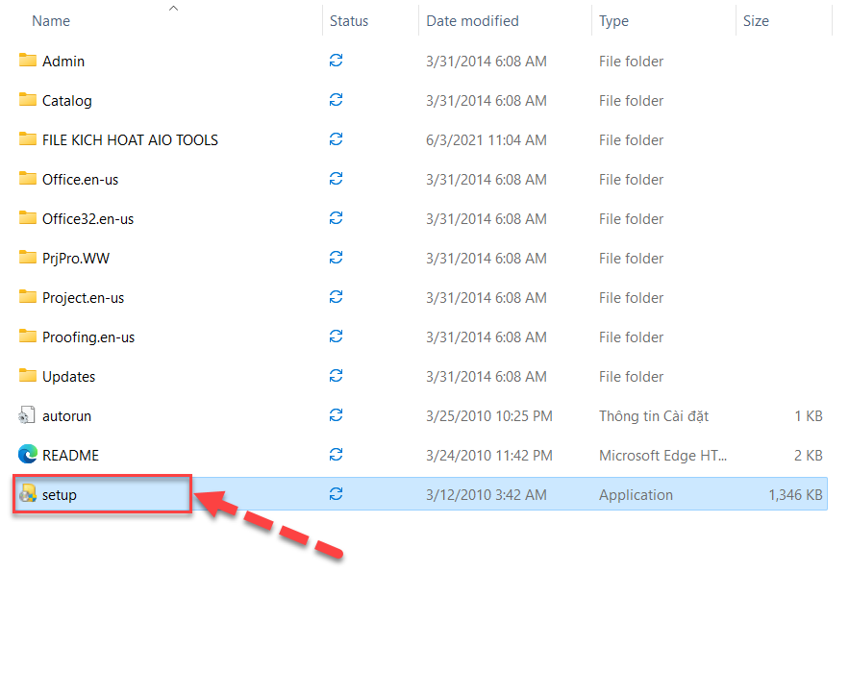
Task: Click the sync status icon beside setup
Action: pos(336,493)
